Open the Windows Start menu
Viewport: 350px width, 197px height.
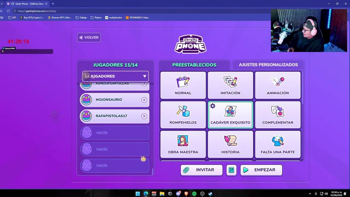(138, 194)
